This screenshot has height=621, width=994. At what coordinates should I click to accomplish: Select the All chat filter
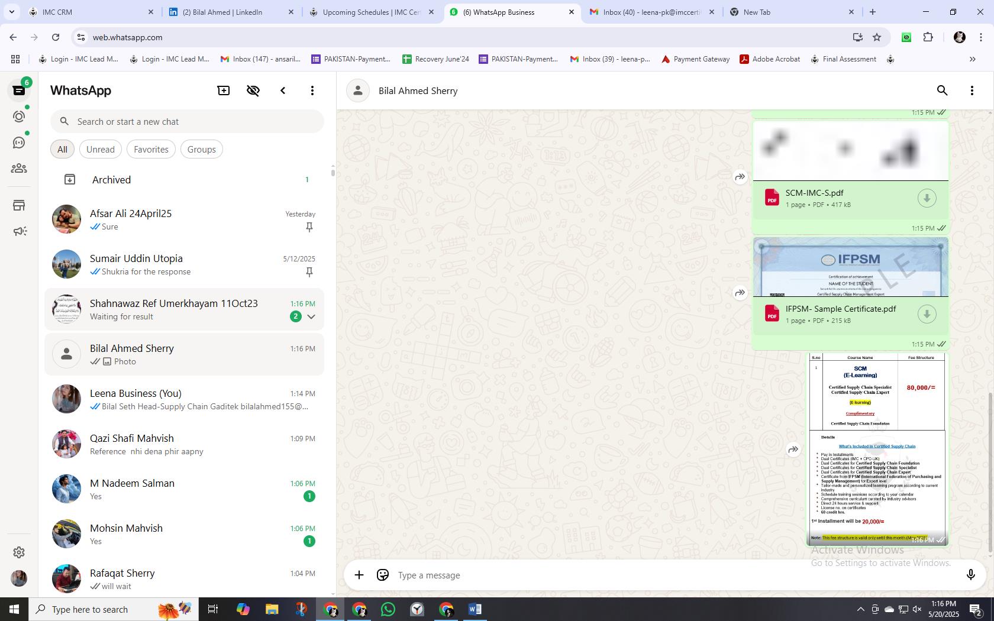point(62,149)
